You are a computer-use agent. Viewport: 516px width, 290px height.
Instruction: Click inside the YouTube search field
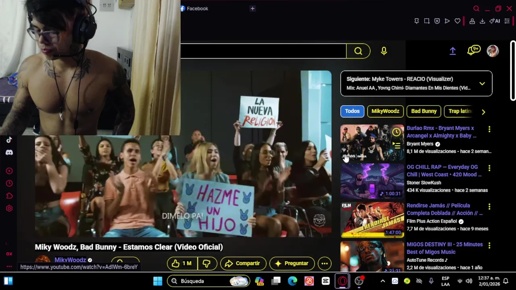(x=263, y=51)
